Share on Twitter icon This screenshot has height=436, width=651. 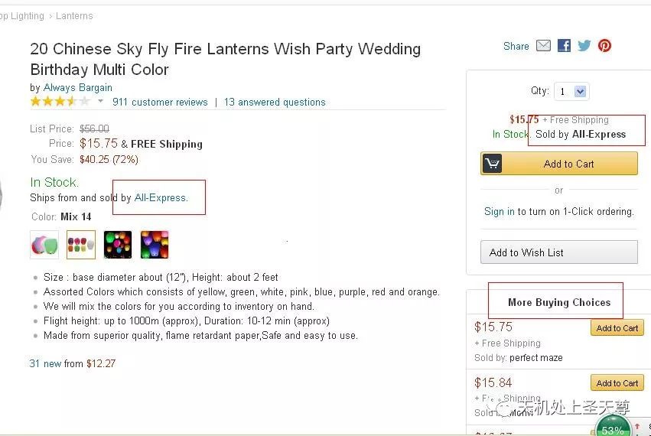pos(584,46)
